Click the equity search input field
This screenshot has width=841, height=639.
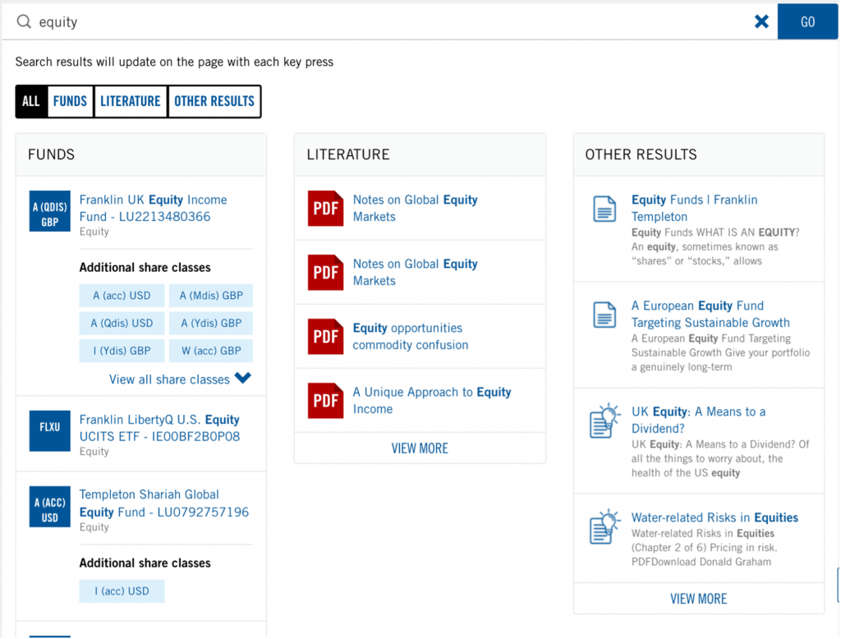tap(386, 22)
